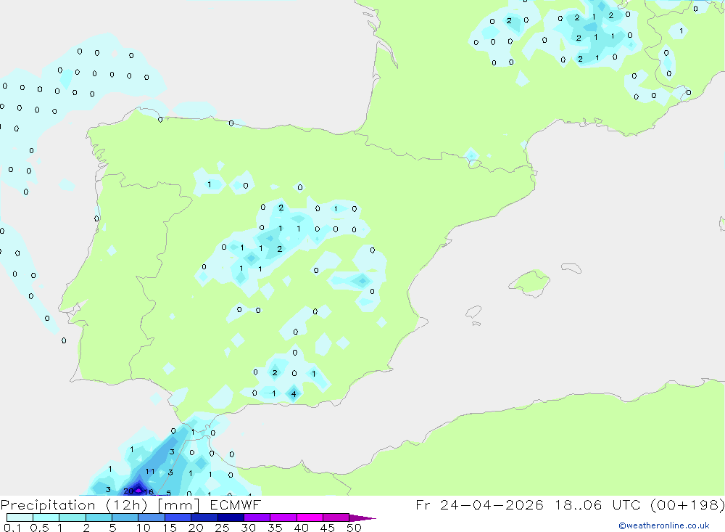
Task: Click the 0.1–0.5 mm palest legend swatch
Action: (x=20, y=517)
